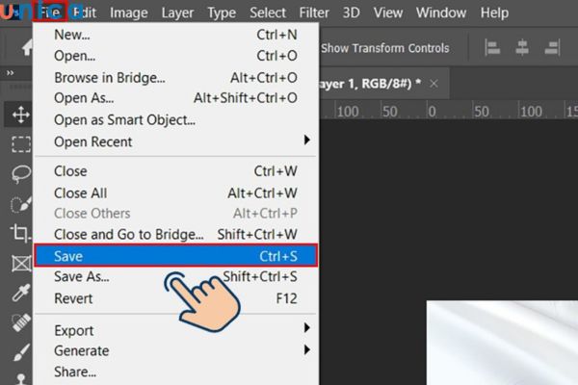Viewport: 578px width, 385px height.
Task: Click the white image on canvas
Action: [501, 346]
